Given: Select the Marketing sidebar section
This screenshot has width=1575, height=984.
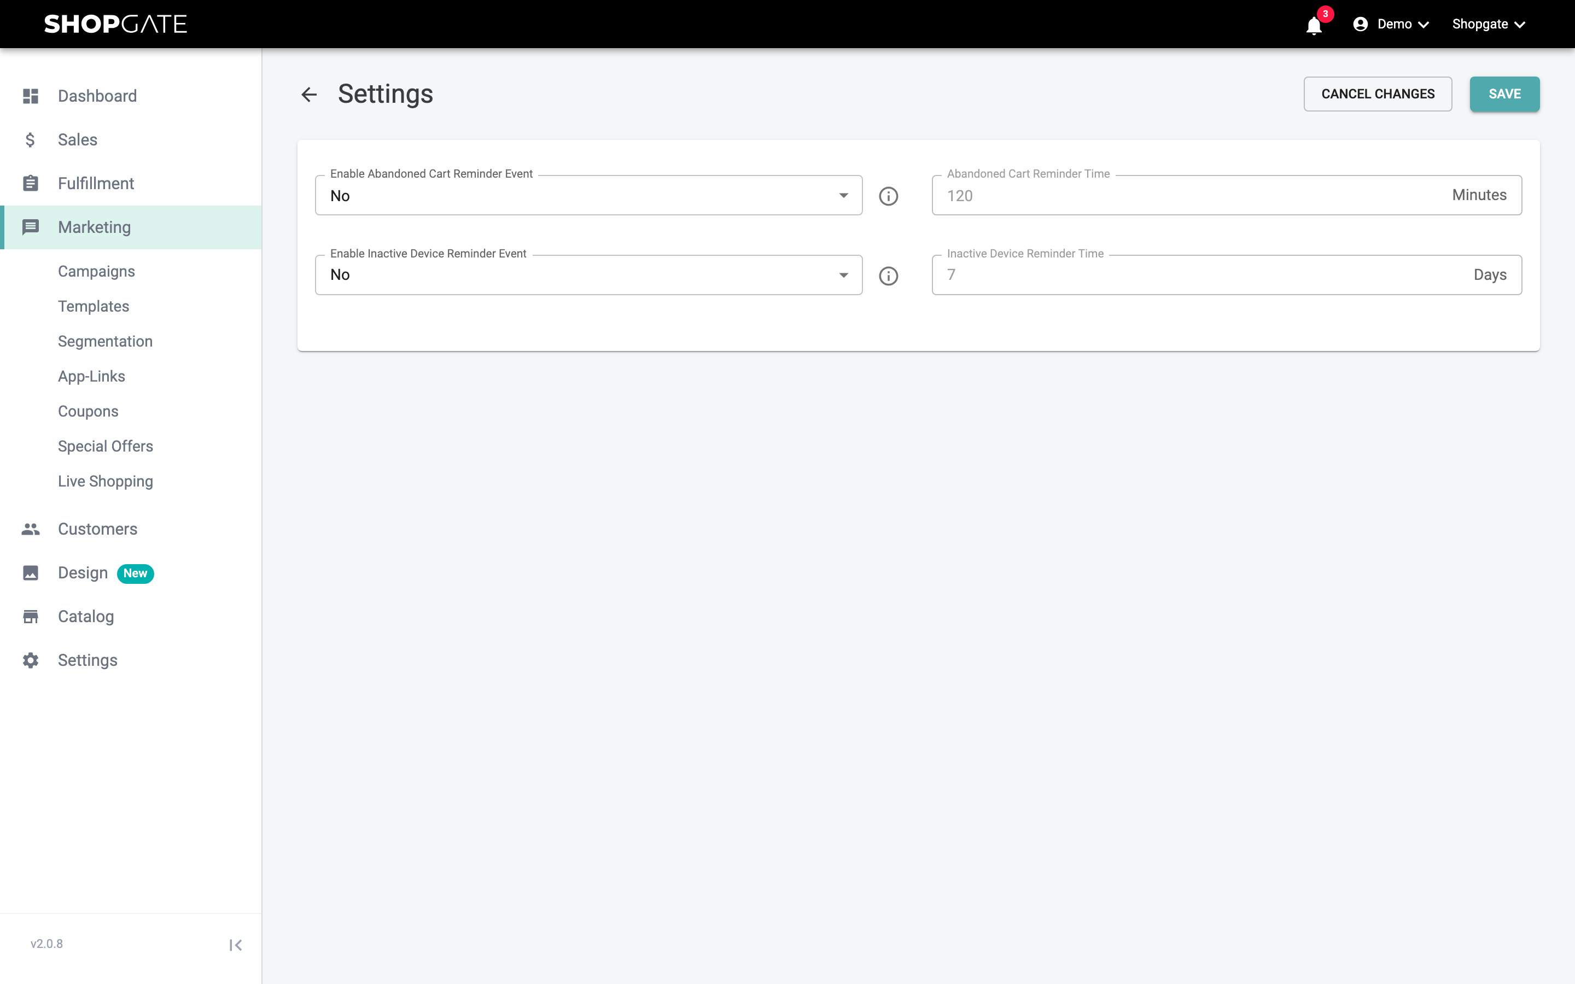Looking at the screenshot, I should pos(131,227).
